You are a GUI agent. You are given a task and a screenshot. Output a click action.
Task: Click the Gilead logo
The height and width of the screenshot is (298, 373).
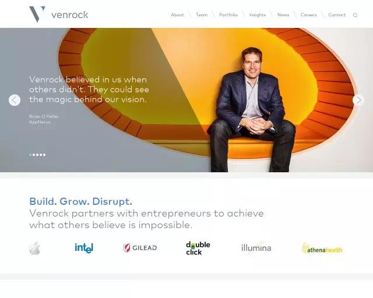(140, 248)
